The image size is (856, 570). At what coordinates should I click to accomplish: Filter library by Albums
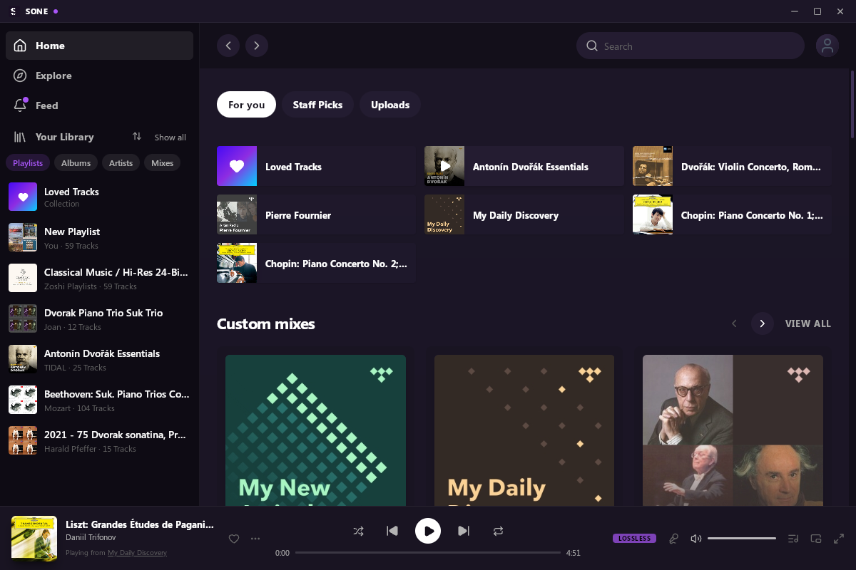tap(76, 163)
